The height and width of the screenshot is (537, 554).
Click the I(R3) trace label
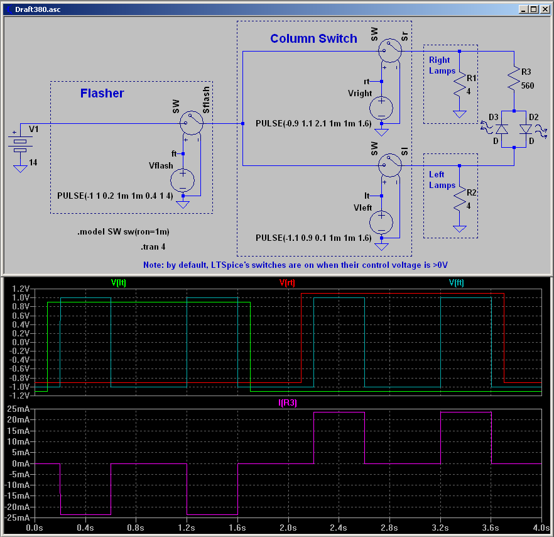coord(288,402)
